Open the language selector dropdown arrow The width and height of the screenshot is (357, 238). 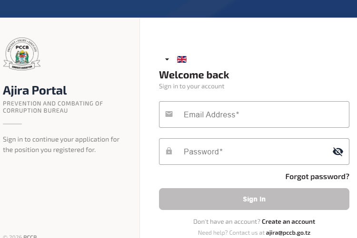click(x=167, y=59)
